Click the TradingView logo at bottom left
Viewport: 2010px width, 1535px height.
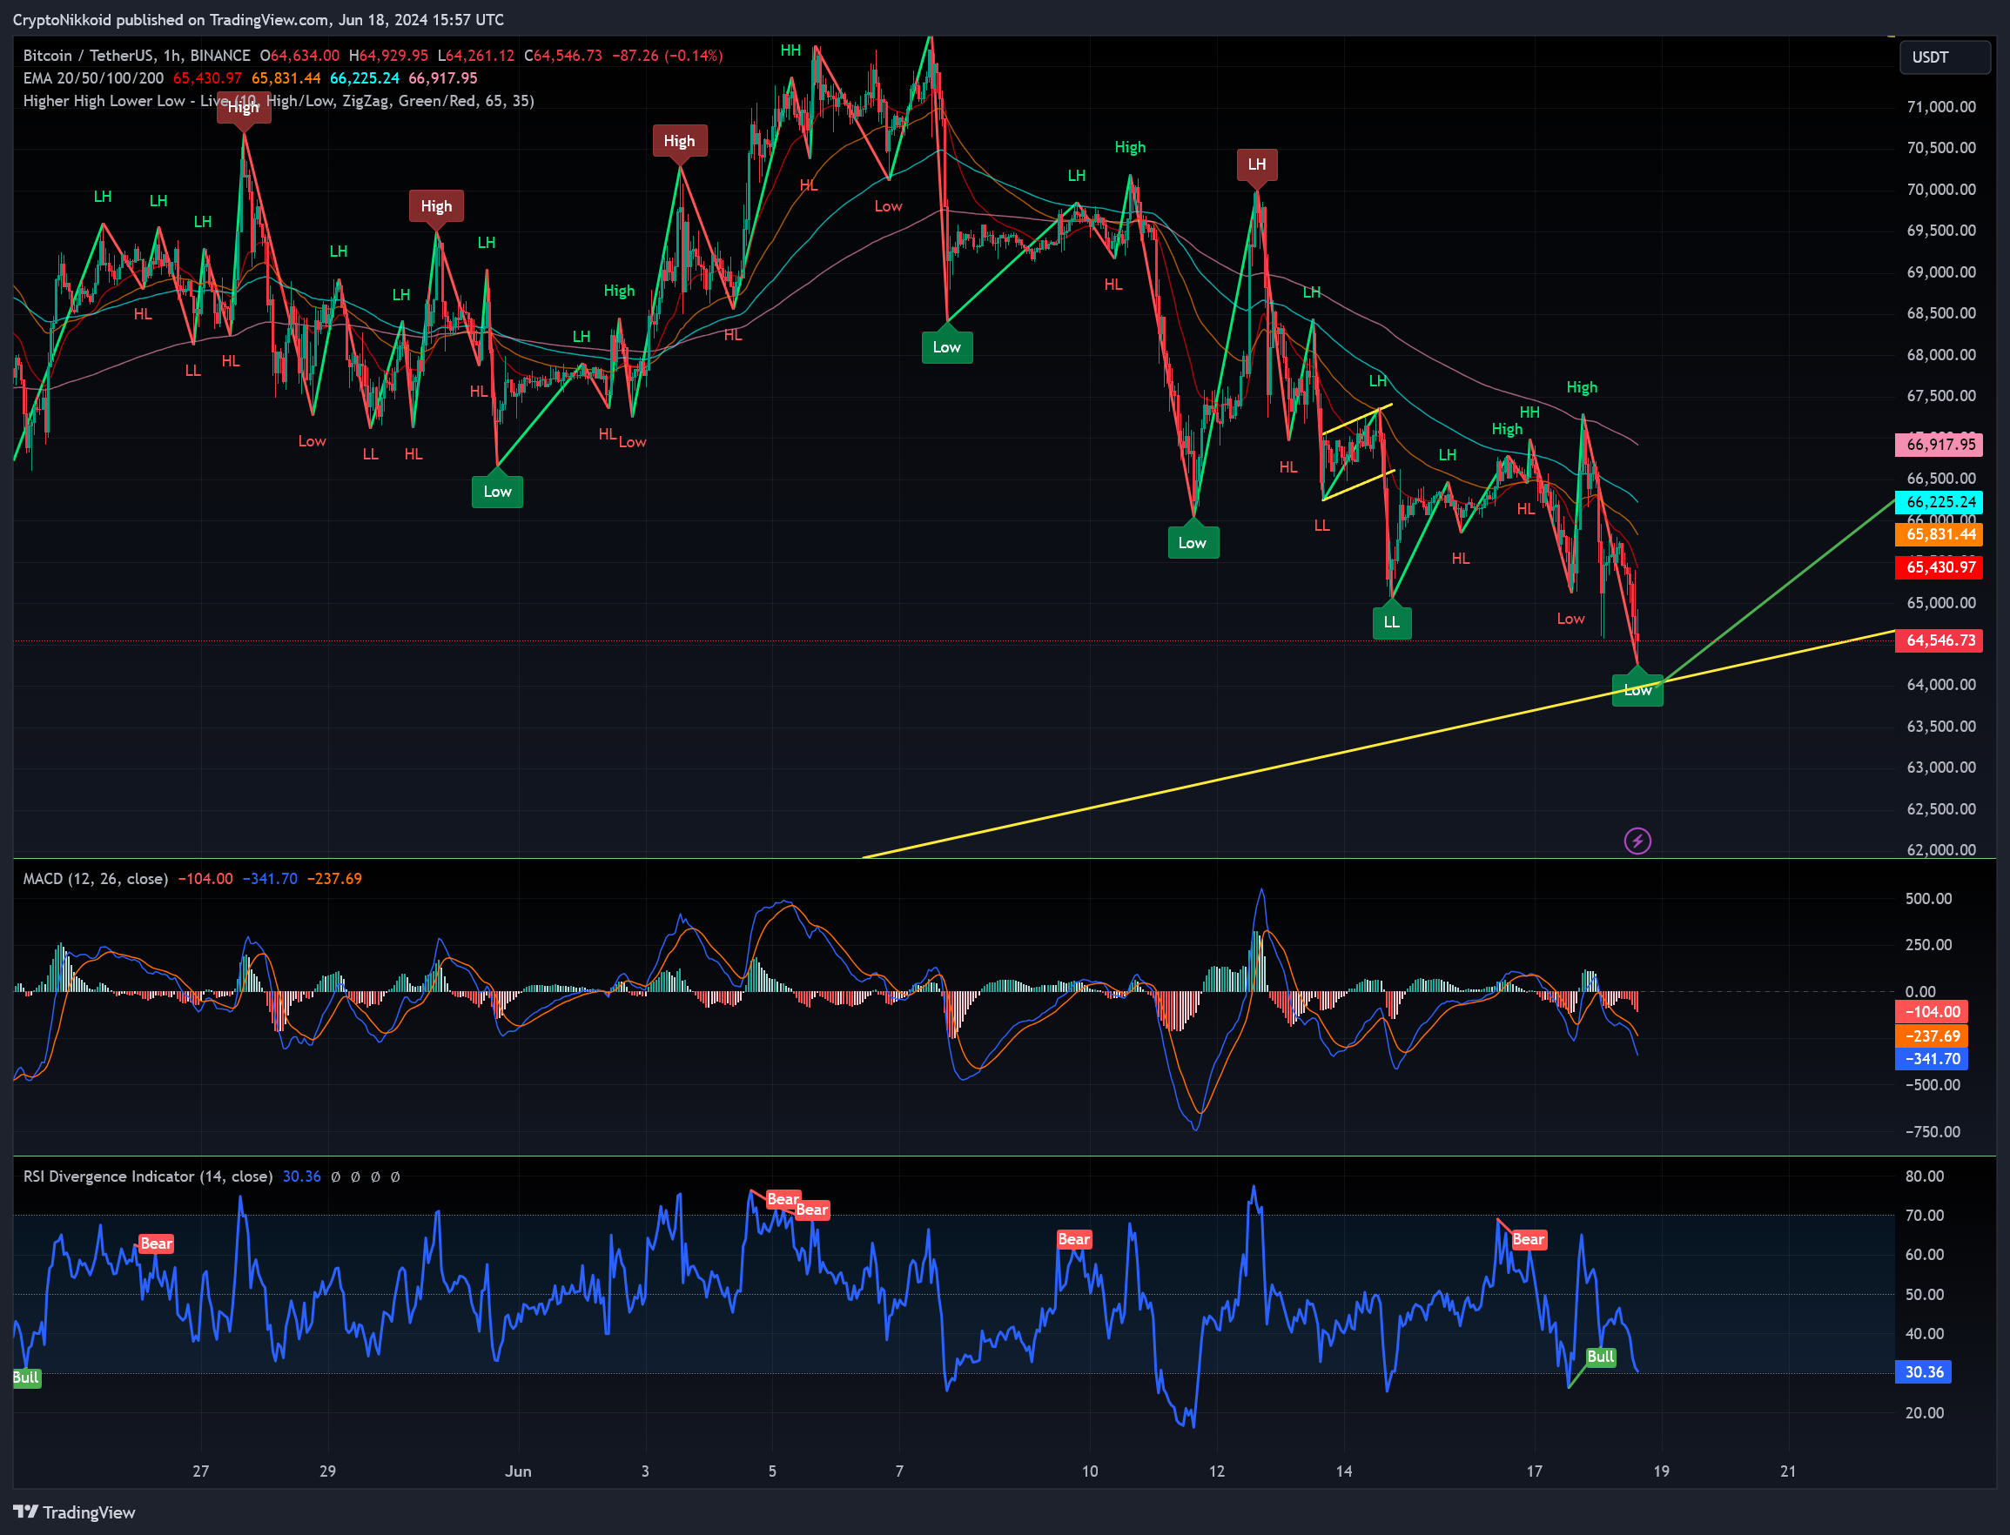pos(74,1512)
